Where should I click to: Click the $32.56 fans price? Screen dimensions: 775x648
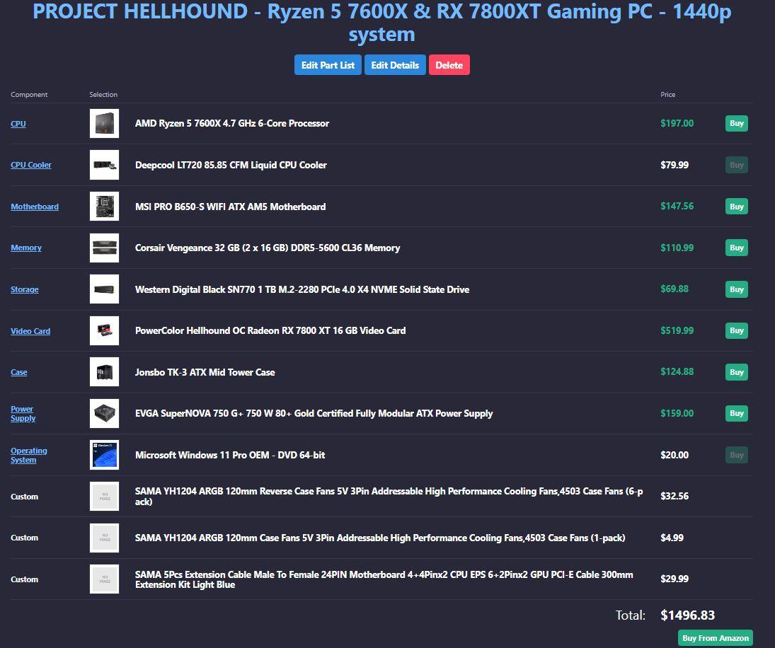(674, 496)
